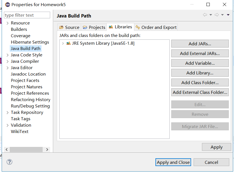This screenshot has width=234, height=173.
Task: Expand the Java Compiler section
Action: coord(8,61)
